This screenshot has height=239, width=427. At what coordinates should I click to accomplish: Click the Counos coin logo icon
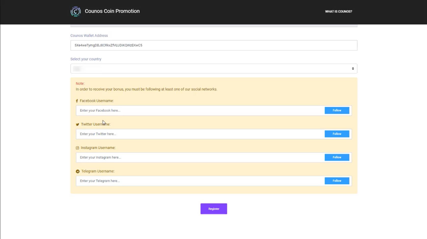click(x=76, y=11)
